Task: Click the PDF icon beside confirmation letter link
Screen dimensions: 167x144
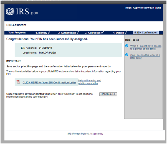Action: 18,82
